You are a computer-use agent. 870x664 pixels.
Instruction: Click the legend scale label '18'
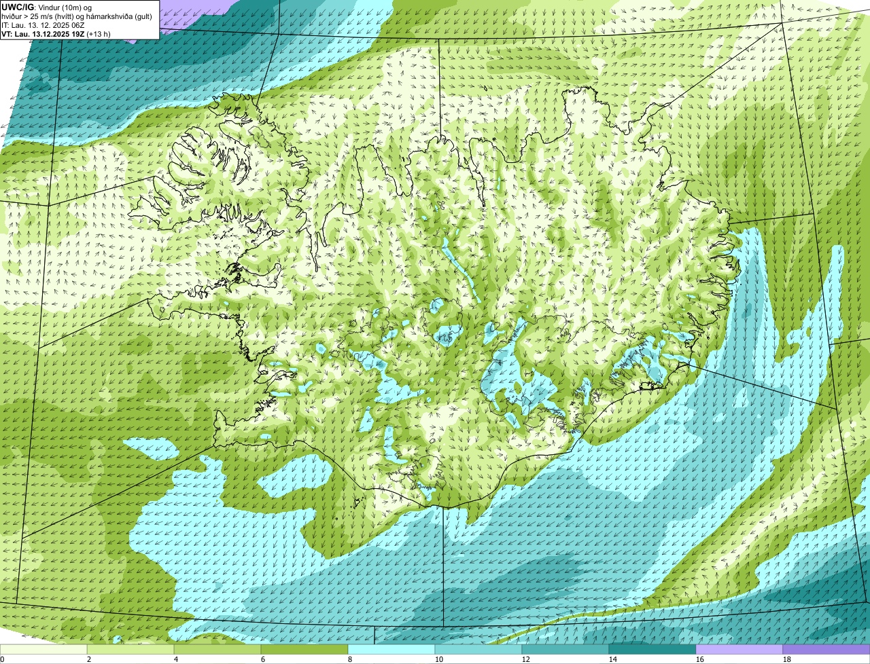[787, 659]
